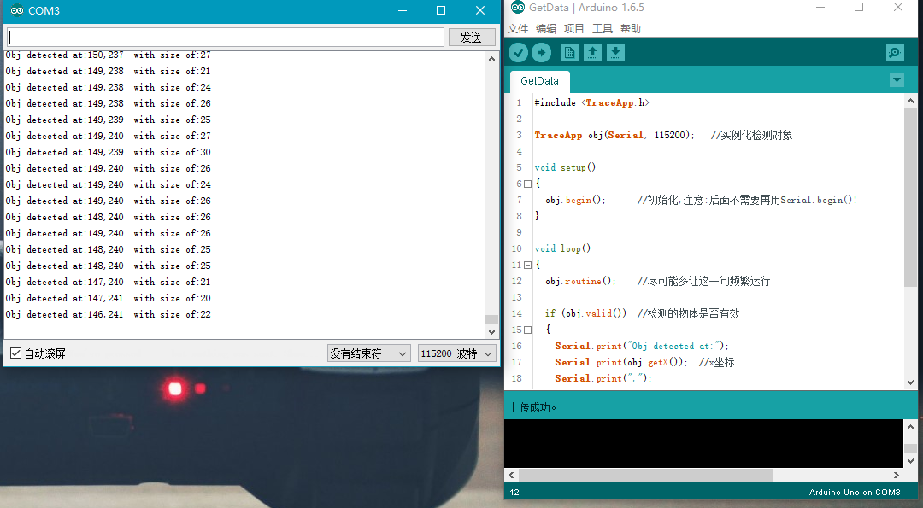Click the Upload (right arrow) button
923x508 pixels.
coord(541,53)
